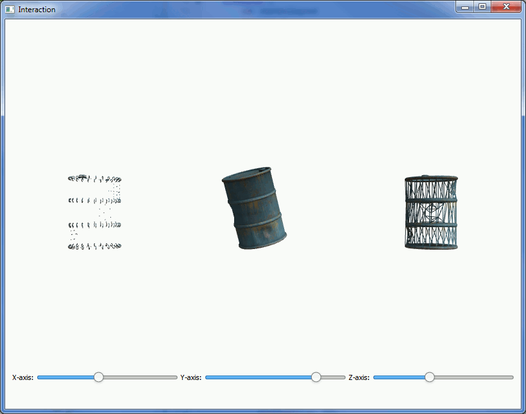Image resolution: width=526 pixels, height=414 pixels.
Task: Click the blue filled part of Z-axis slider
Action: click(x=399, y=377)
